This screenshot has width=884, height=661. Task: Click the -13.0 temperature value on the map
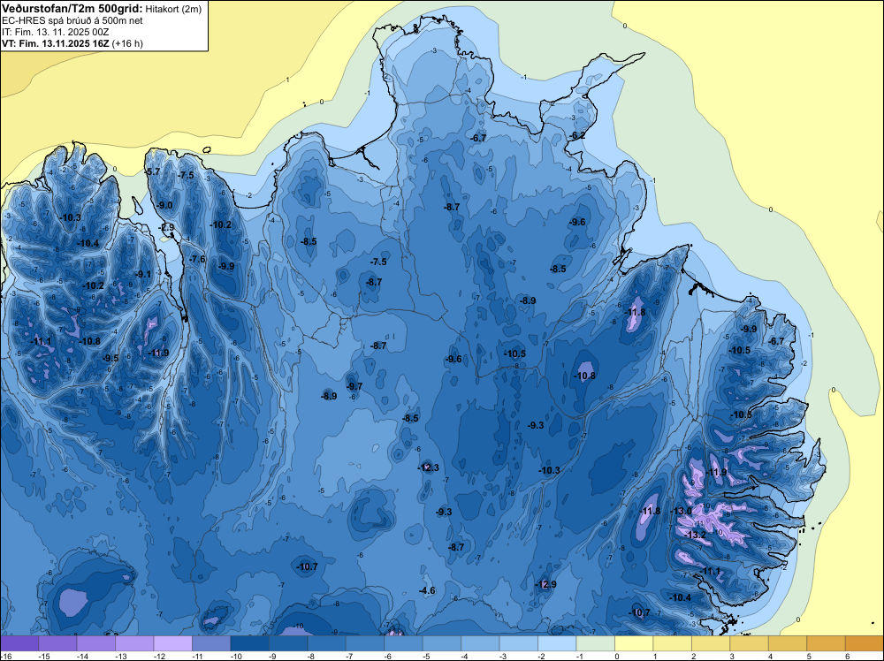click(681, 511)
